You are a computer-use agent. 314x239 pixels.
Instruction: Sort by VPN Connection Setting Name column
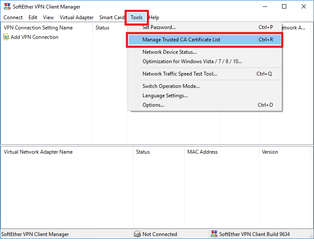pyautogui.click(x=47, y=28)
